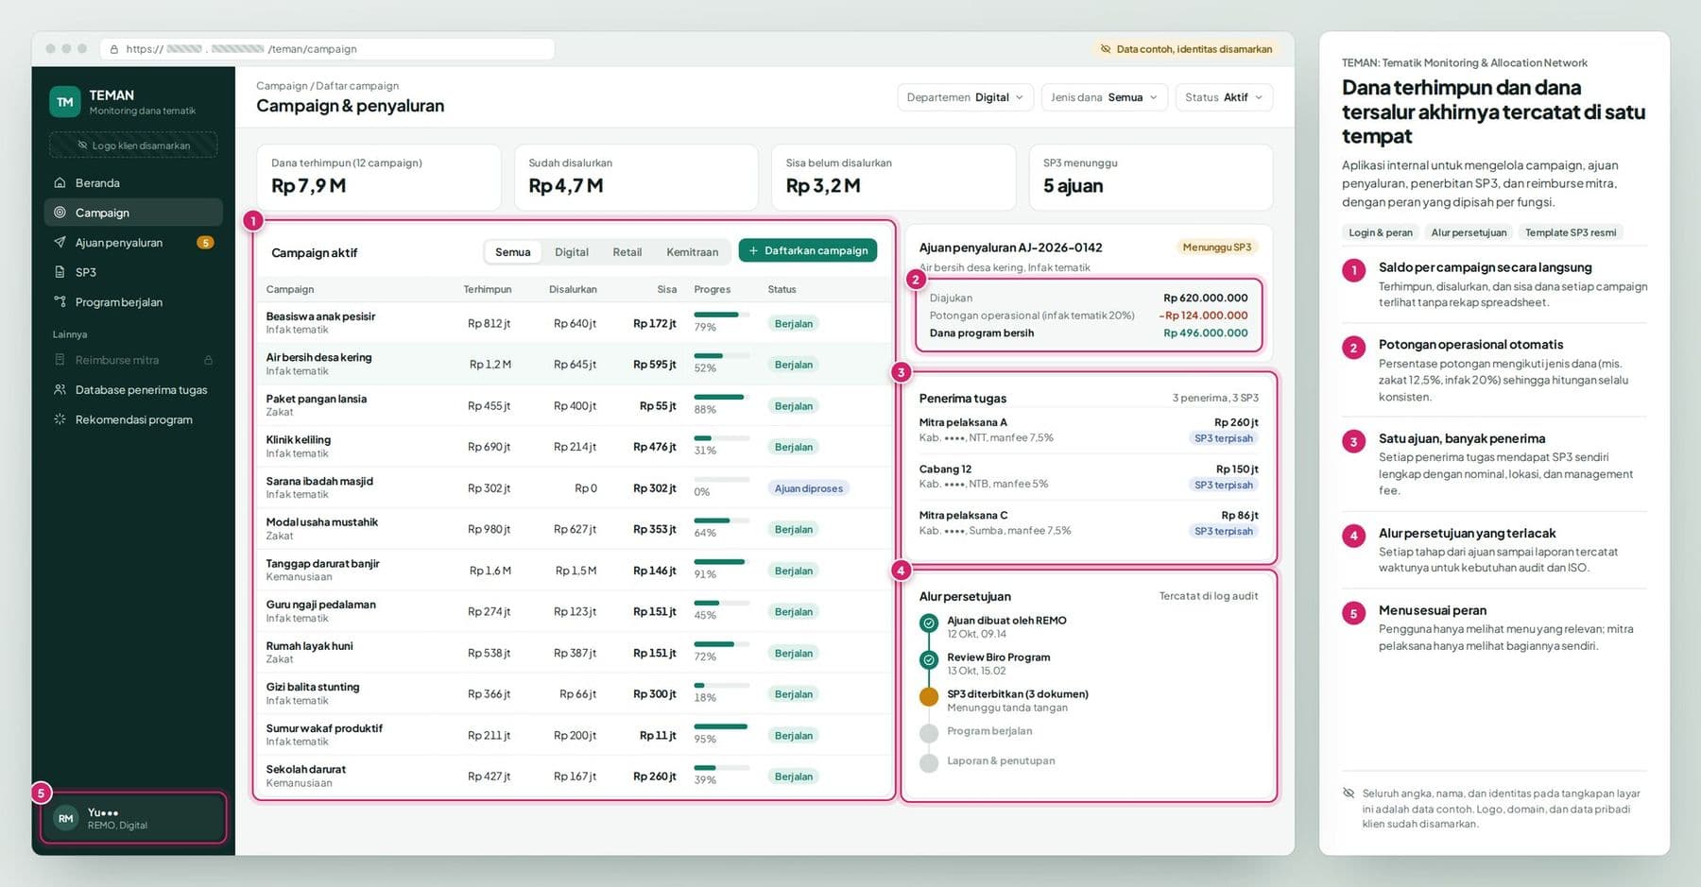The image size is (1701, 887).
Task: Open Beranda home icon in sidebar
Action: 60,182
